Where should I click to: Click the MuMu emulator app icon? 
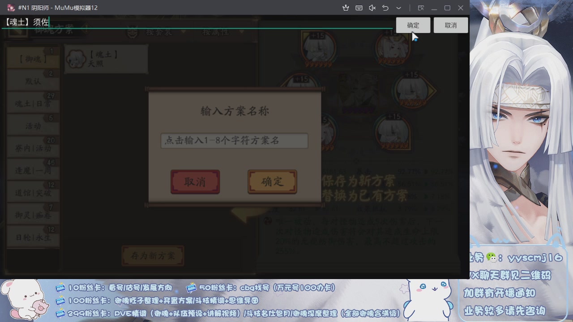pos(11,8)
